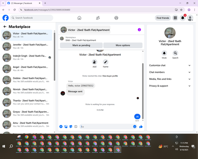Open the Notifications bell

[x=183, y=18]
